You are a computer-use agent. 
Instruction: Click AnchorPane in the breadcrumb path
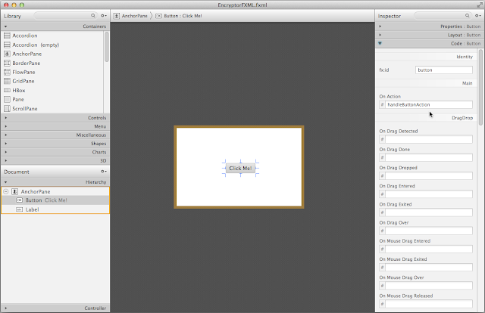tap(135, 16)
